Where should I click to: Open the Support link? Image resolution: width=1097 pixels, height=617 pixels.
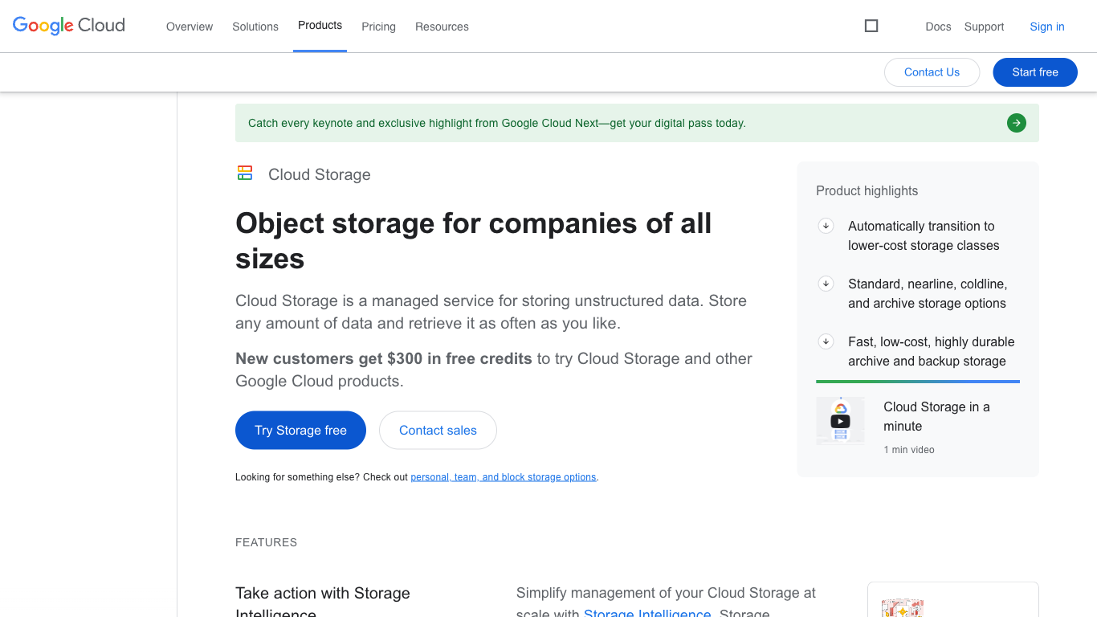coord(984,27)
